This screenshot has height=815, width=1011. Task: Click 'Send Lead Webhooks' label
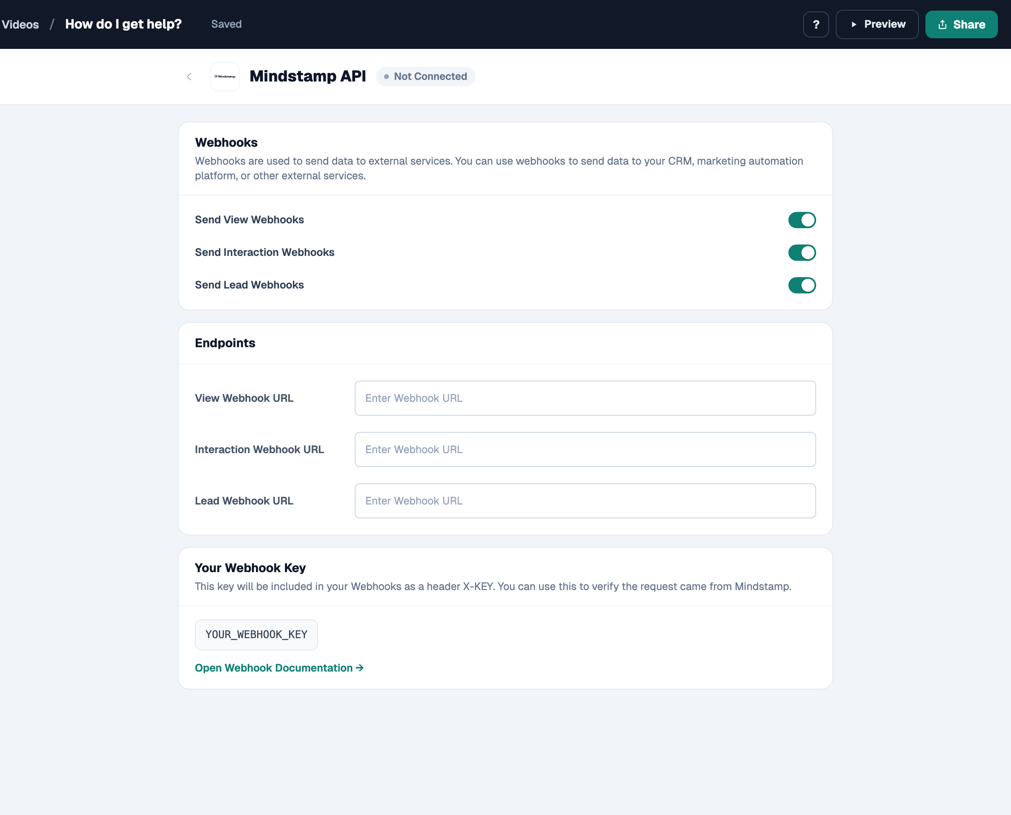[x=249, y=285]
